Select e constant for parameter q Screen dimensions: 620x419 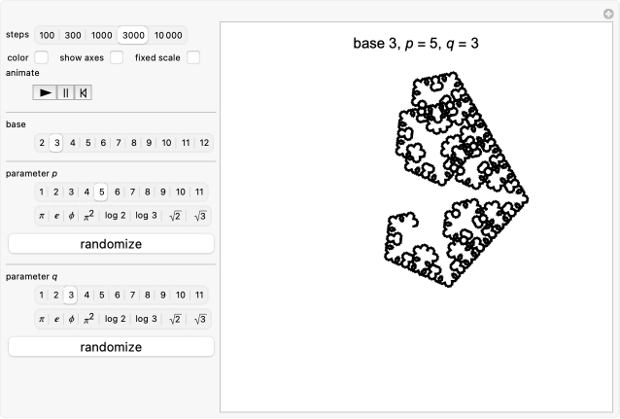tap(56, 319)
